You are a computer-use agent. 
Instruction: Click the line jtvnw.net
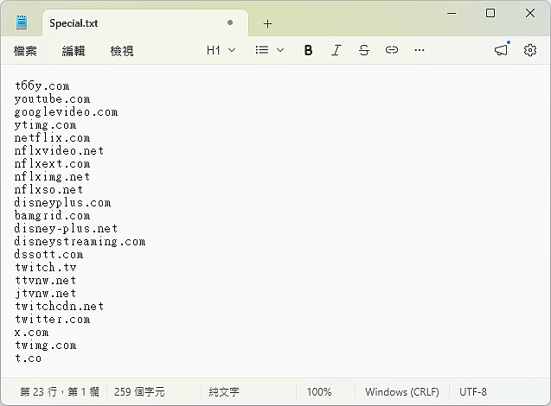point(45,294)
